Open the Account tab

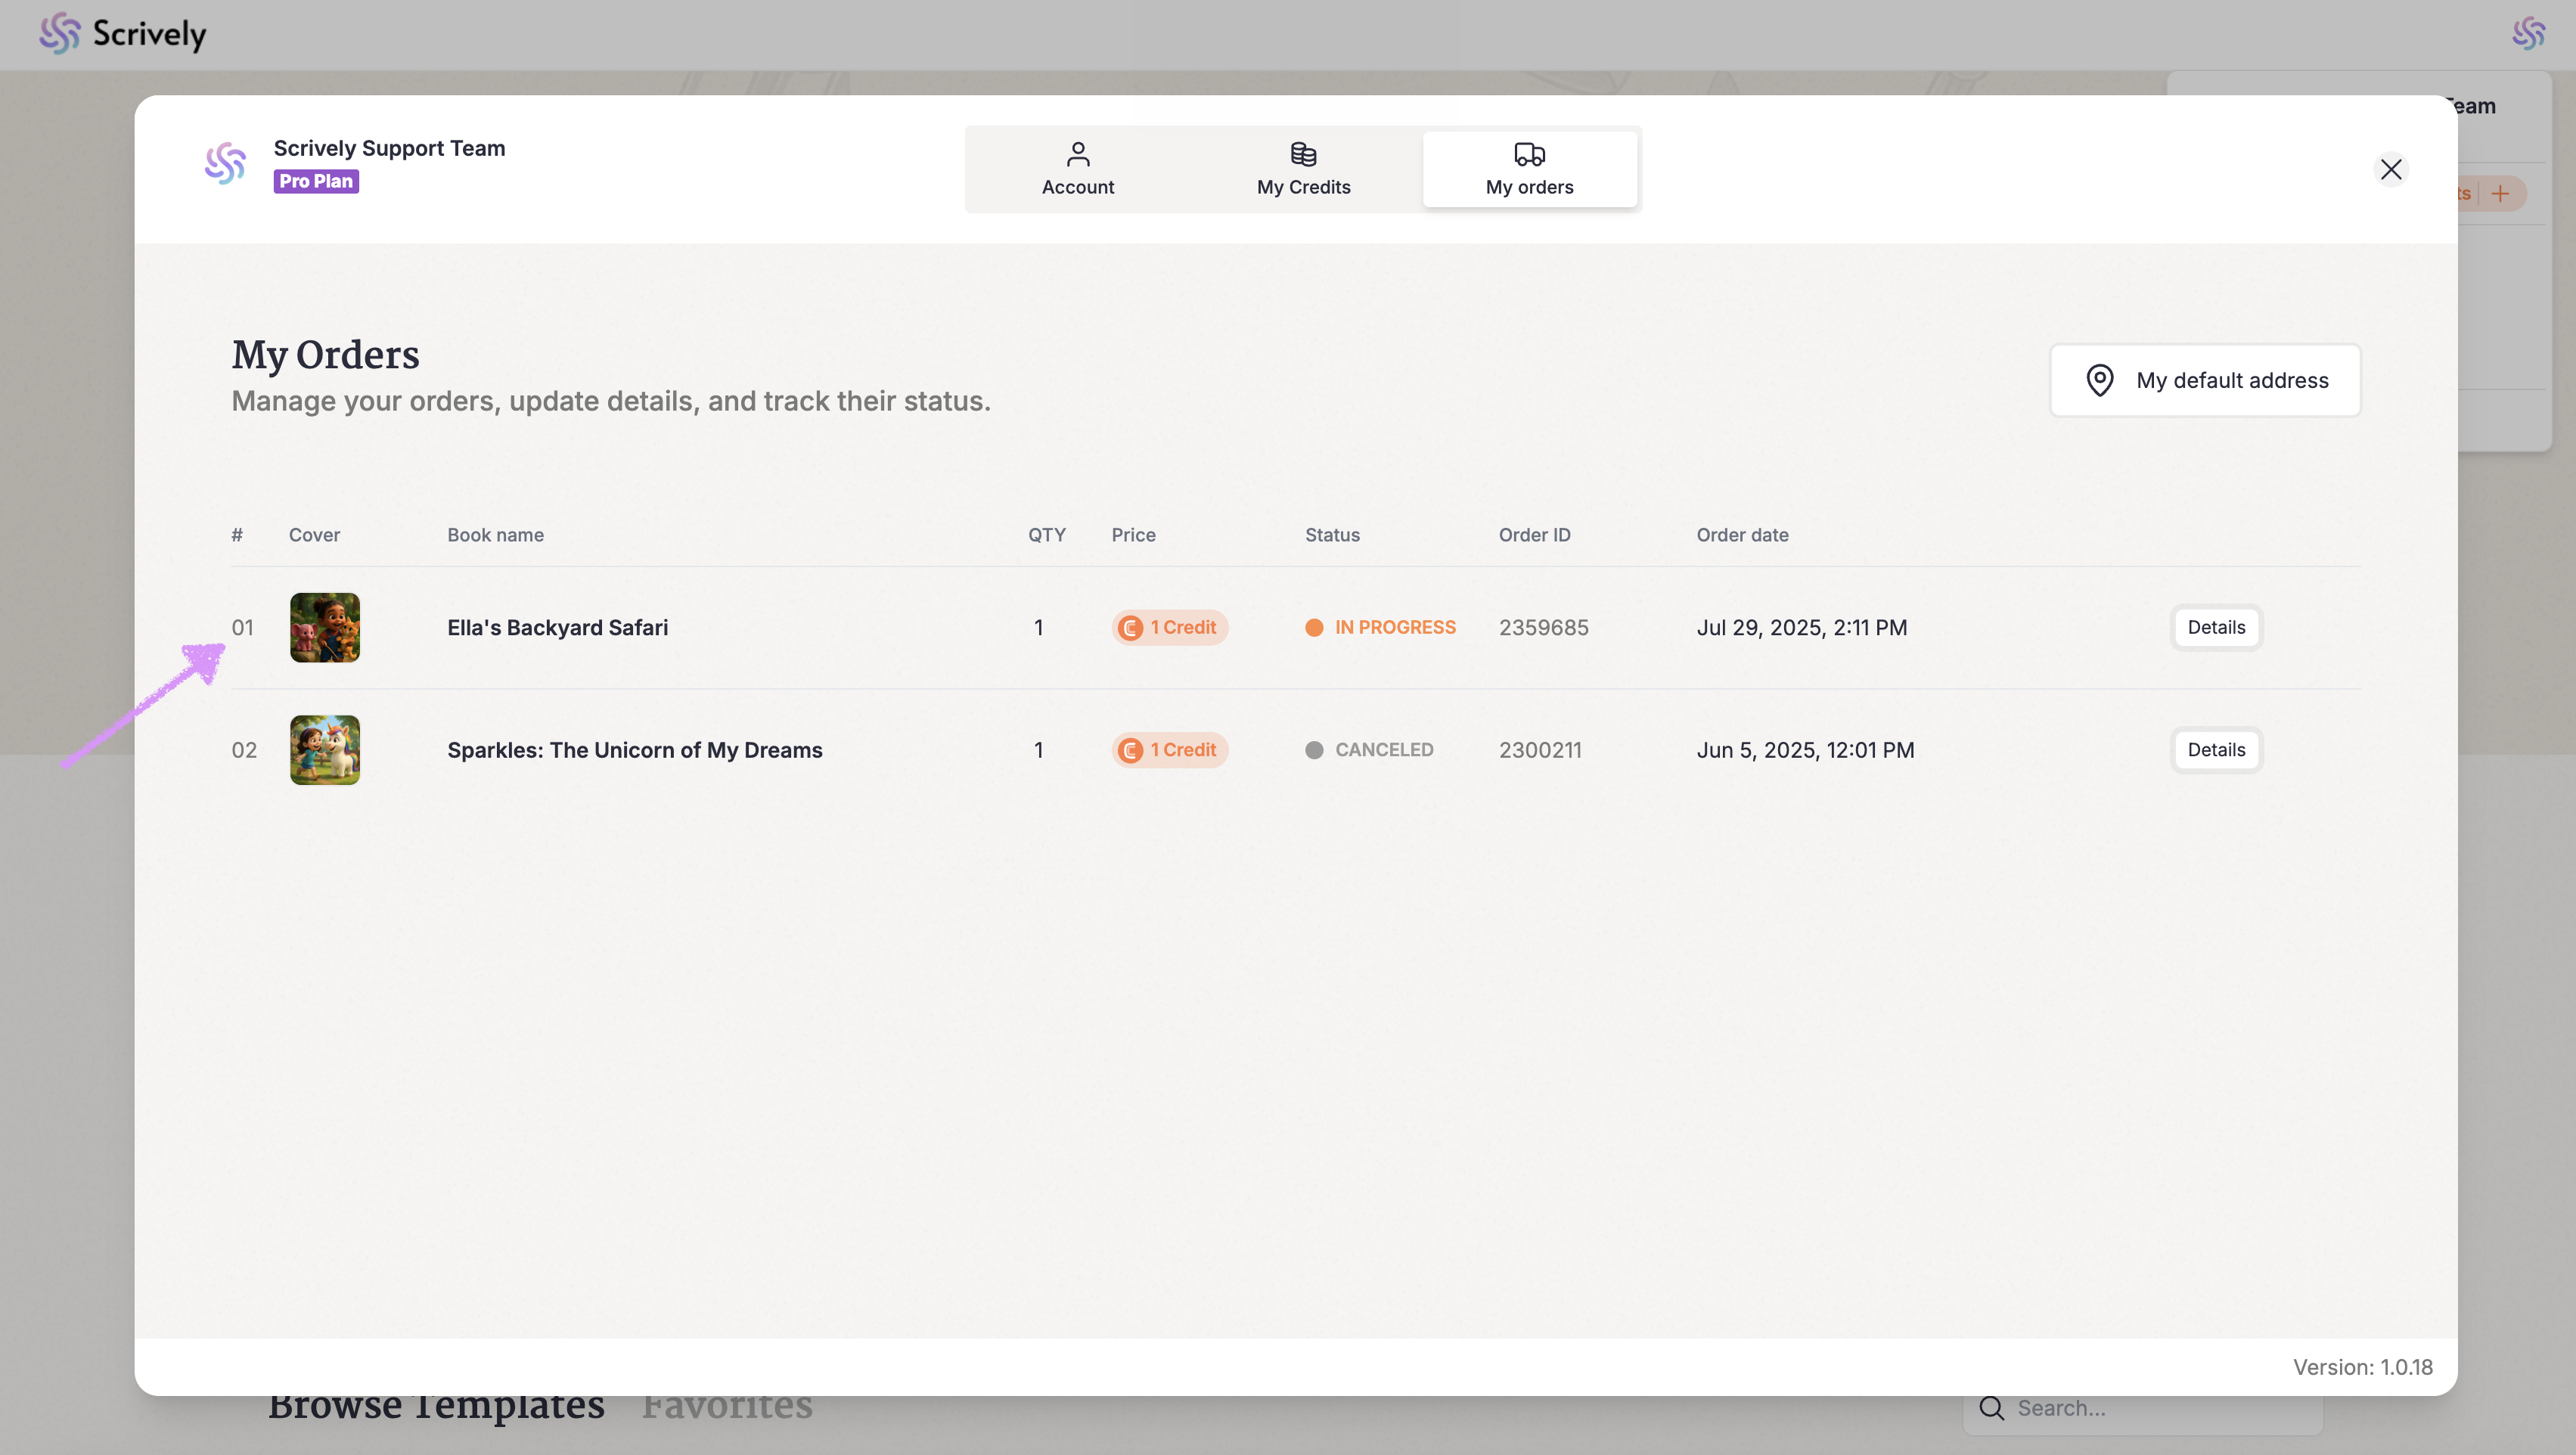point(1077,169)
